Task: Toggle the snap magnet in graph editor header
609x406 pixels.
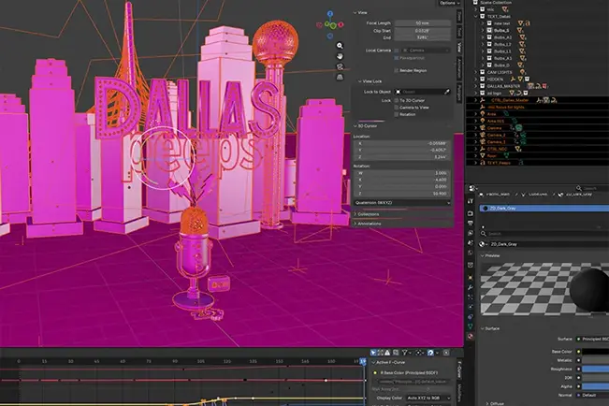Action: (430, 353)
